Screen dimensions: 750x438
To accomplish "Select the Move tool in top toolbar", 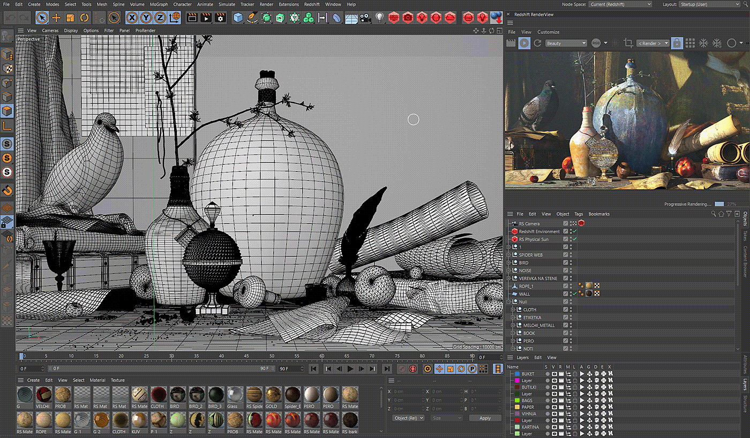I will click(56, 18).
